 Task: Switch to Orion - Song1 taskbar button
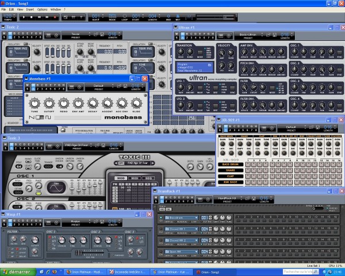point(215,272)
